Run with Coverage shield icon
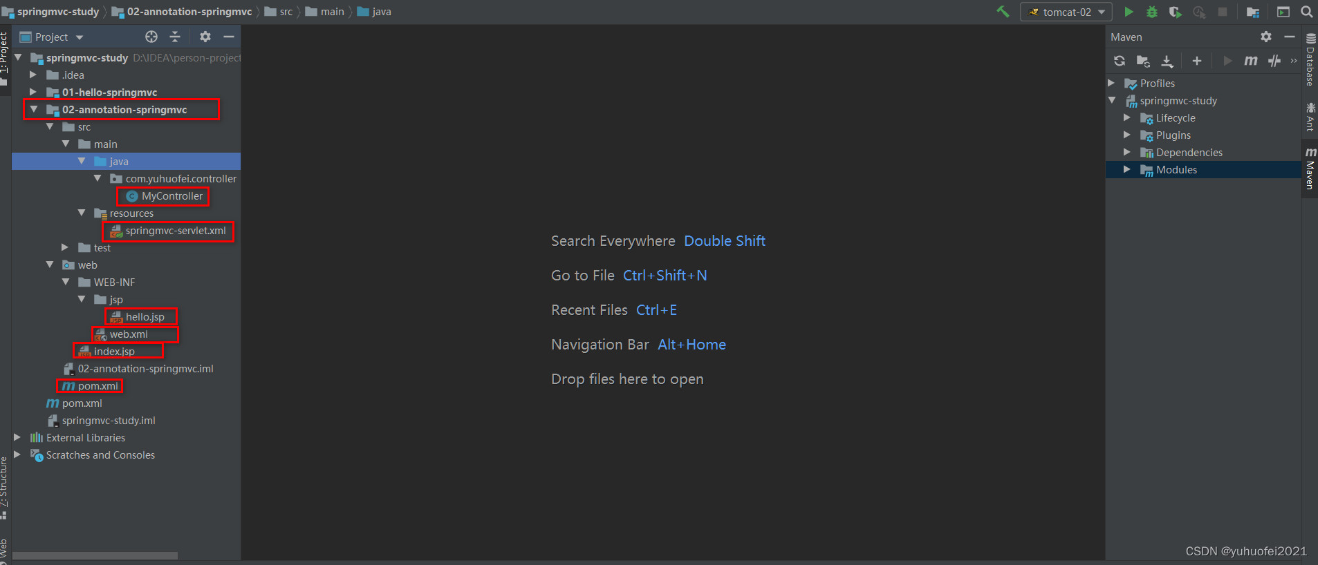This screenshot has width=1318, height=565. click(x=1175, y=12)
